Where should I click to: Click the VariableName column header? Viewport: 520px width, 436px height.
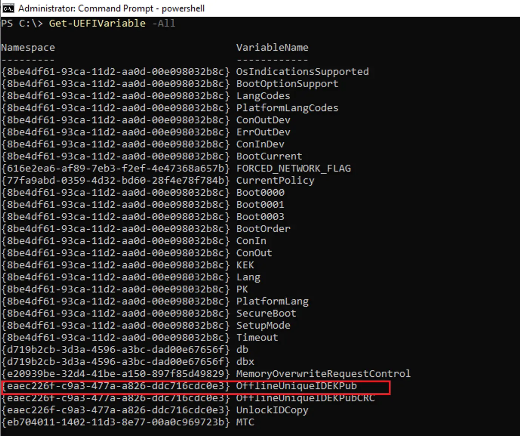(272, 48)
